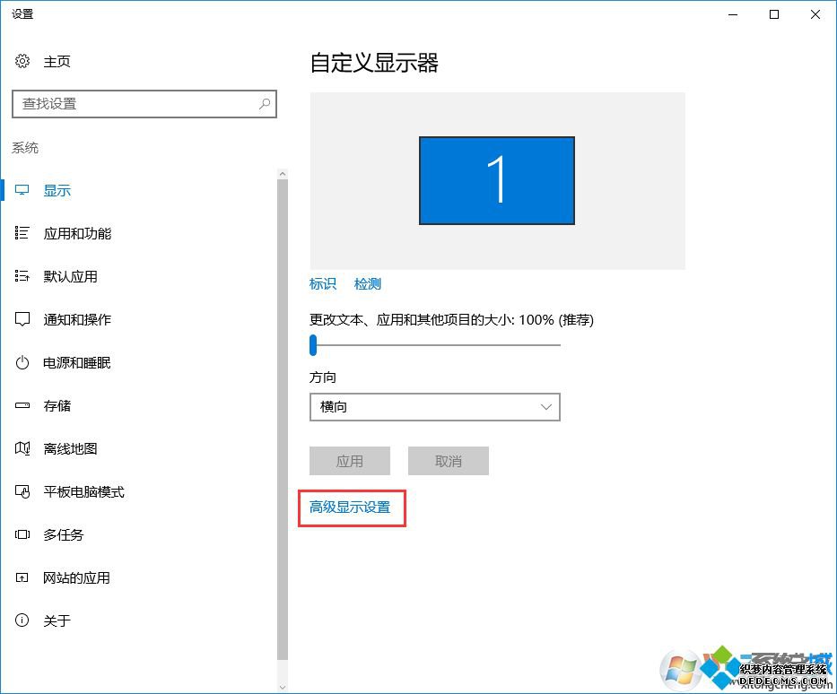
Task: Click the 标识 identify link
Action: tap(323, 284)
